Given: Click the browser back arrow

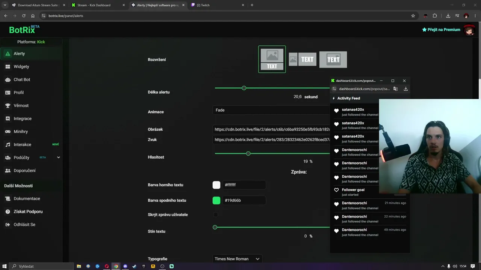Looking at the screenshot, I should [6, 16].
